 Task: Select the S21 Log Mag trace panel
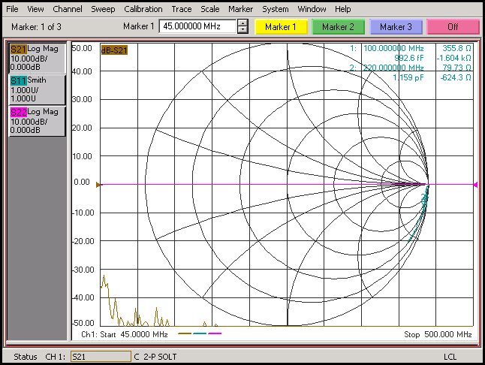point(37,58)
